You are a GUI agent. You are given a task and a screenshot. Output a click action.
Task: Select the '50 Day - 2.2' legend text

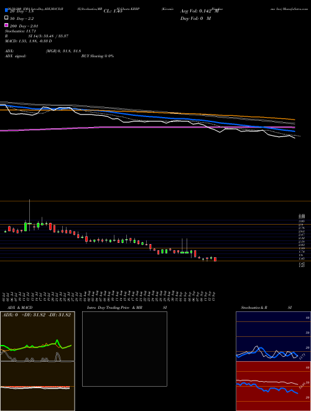click(22, 19)
